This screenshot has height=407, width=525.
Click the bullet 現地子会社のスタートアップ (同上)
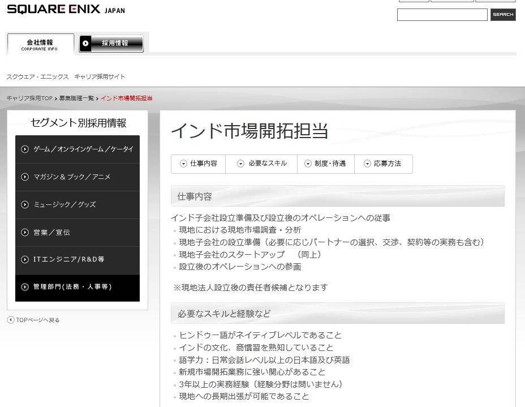tap(250, 255)
